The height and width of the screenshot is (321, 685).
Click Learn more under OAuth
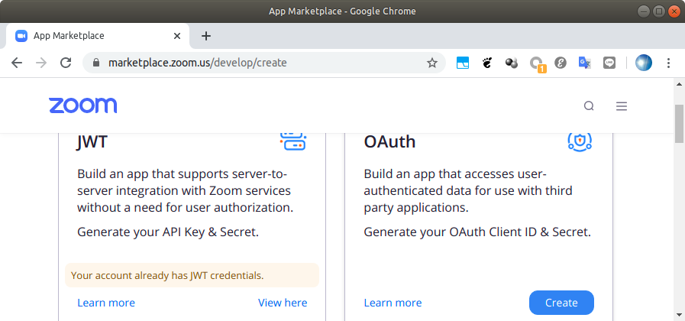(x=393, y=303)
